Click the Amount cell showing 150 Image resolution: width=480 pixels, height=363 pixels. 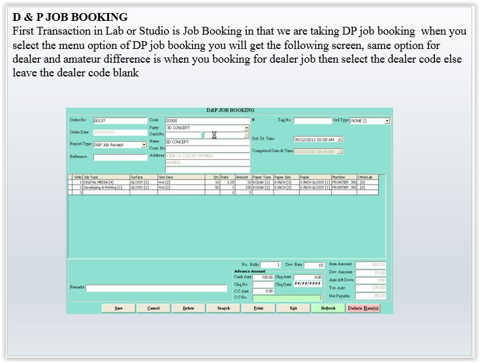tap(244, 187)
